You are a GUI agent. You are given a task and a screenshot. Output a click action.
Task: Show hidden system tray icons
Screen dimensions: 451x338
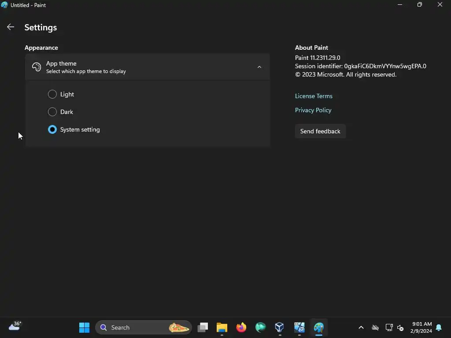(x=361, y=327)
